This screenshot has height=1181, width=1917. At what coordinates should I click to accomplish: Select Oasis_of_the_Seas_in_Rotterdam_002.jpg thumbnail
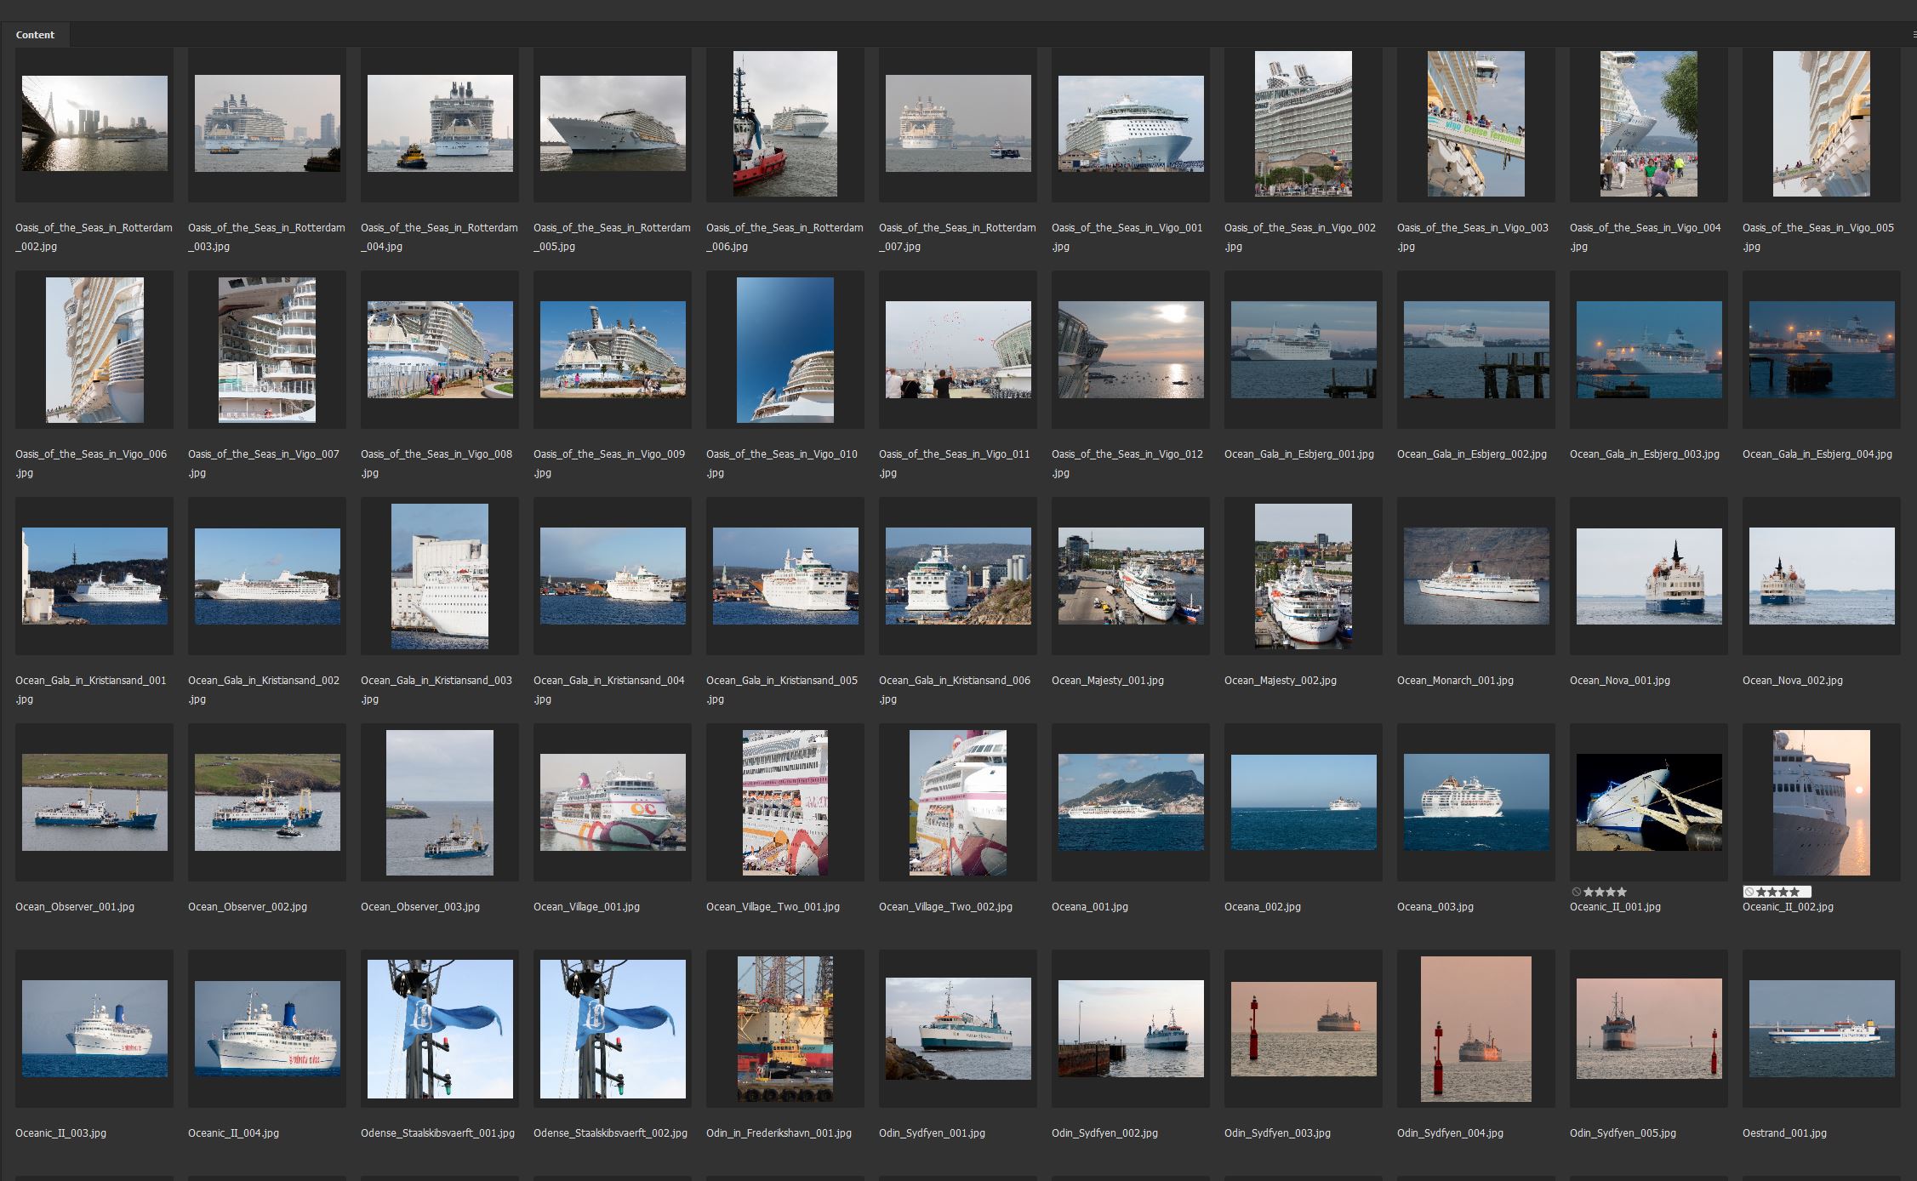point(94,123)
